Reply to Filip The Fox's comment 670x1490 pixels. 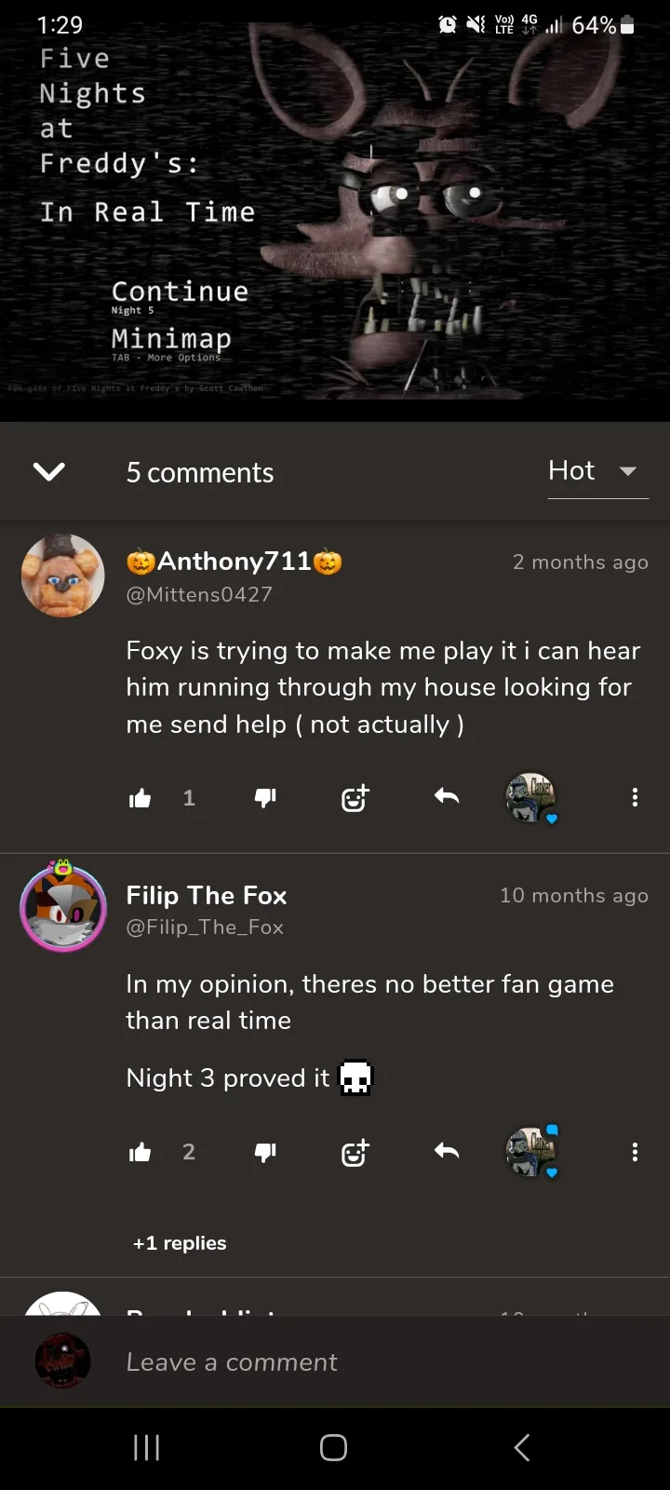tap(447, 1152)
